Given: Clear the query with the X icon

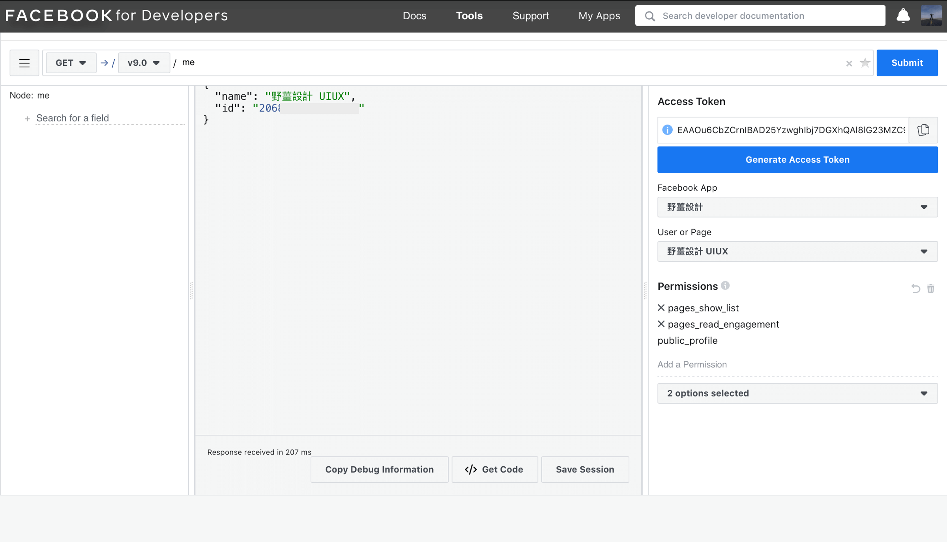Looking at the screenshot, I should click(849, 63).
